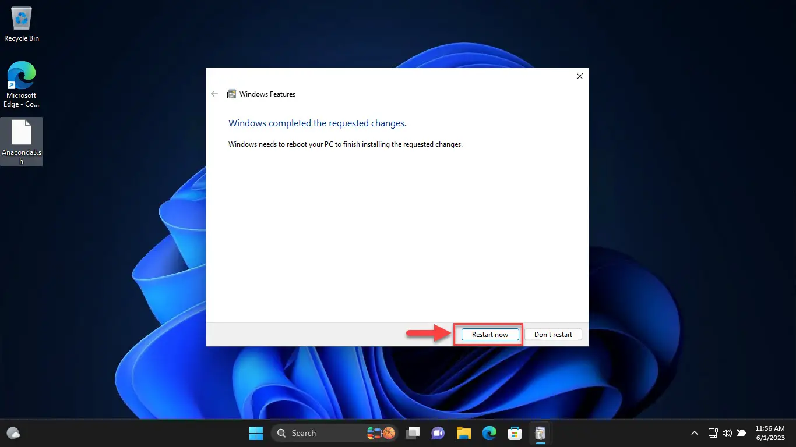Launch the Chat app from taskbar

coord(438,433)
